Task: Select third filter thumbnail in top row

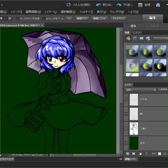Action: 160,51
